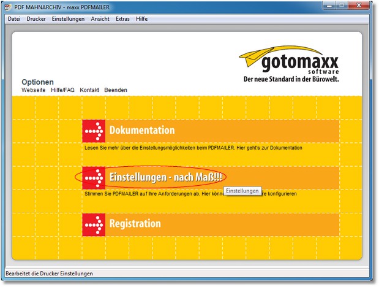Open the Datei menu
379x287 pixels.
pos(13,19)
